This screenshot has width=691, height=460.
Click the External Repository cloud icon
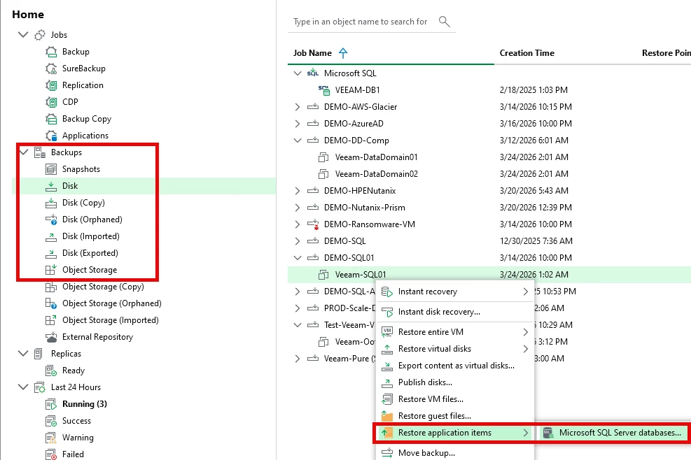point(51,337)
